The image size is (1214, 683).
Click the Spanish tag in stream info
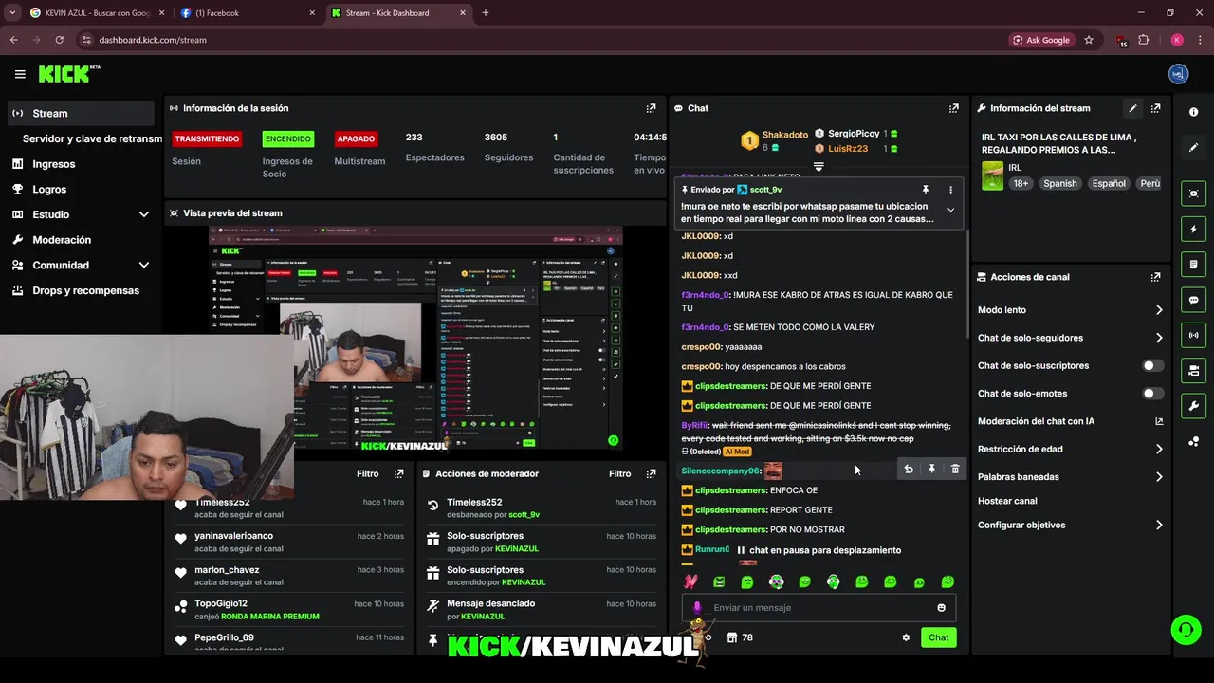pos(1060,183)
